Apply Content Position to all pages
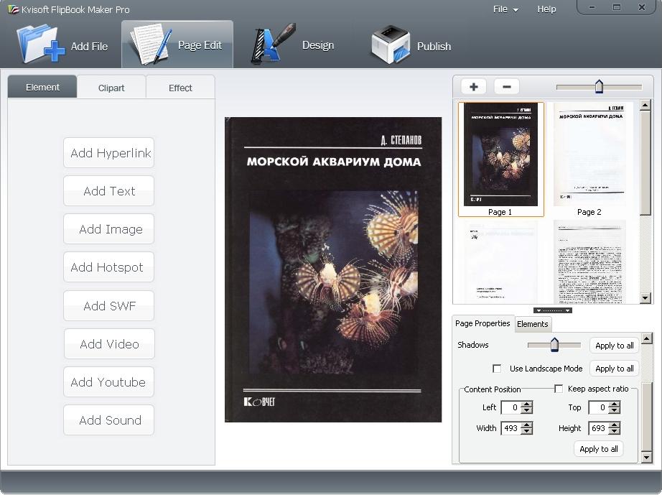 [599, 449]
